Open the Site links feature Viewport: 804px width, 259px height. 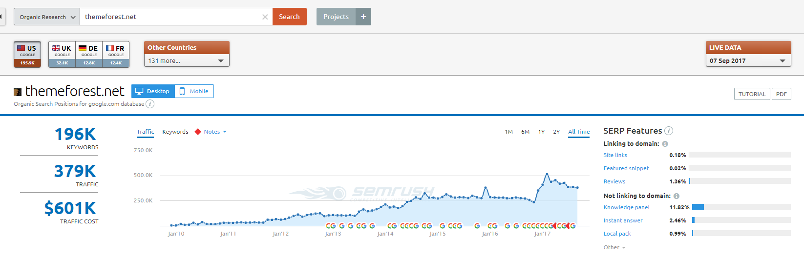(615, 155)
